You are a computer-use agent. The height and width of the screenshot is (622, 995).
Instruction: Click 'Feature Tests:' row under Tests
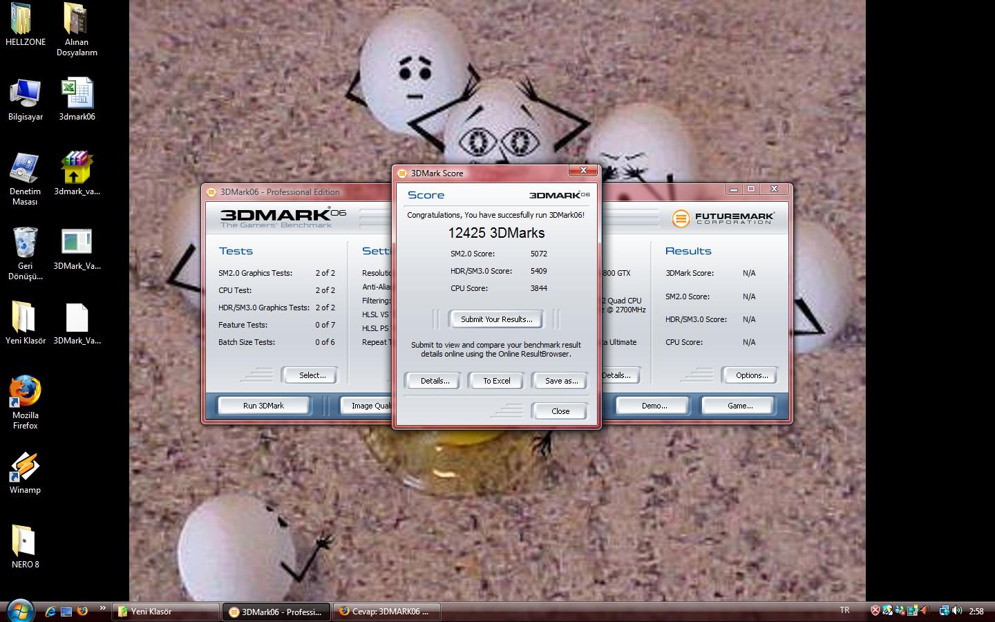tap(276, 325)
